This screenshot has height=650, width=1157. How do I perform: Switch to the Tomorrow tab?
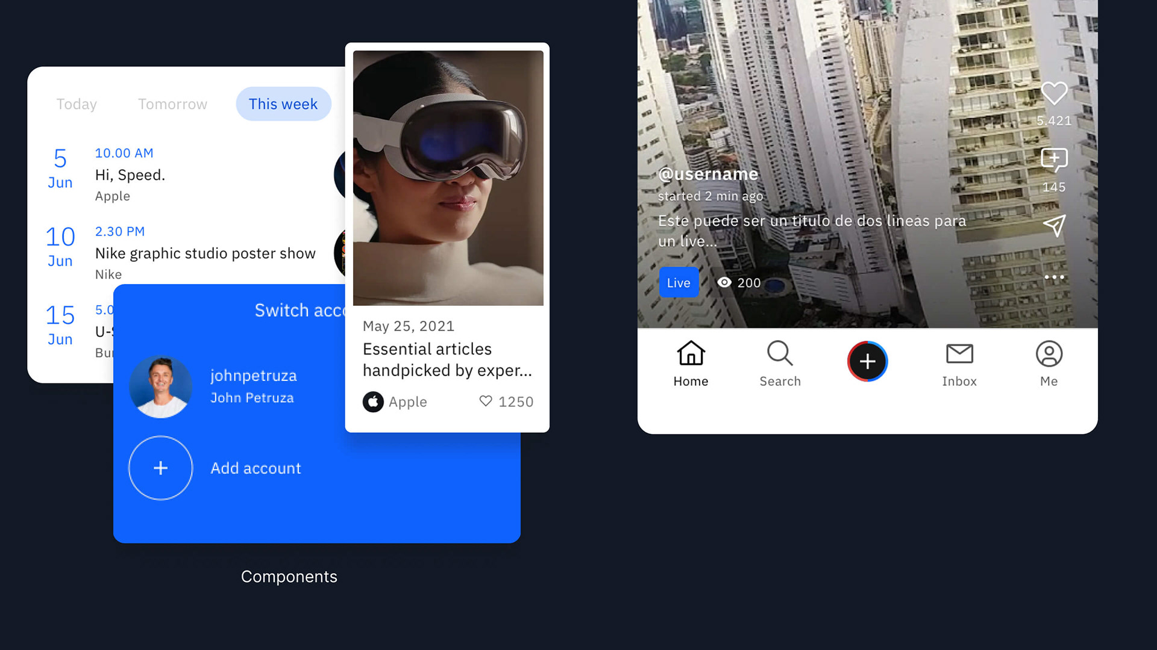[x=172, y=104]
